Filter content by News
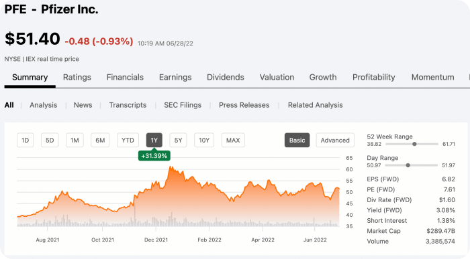The width and height of the screenshot is (470, 259). [83, 105]
